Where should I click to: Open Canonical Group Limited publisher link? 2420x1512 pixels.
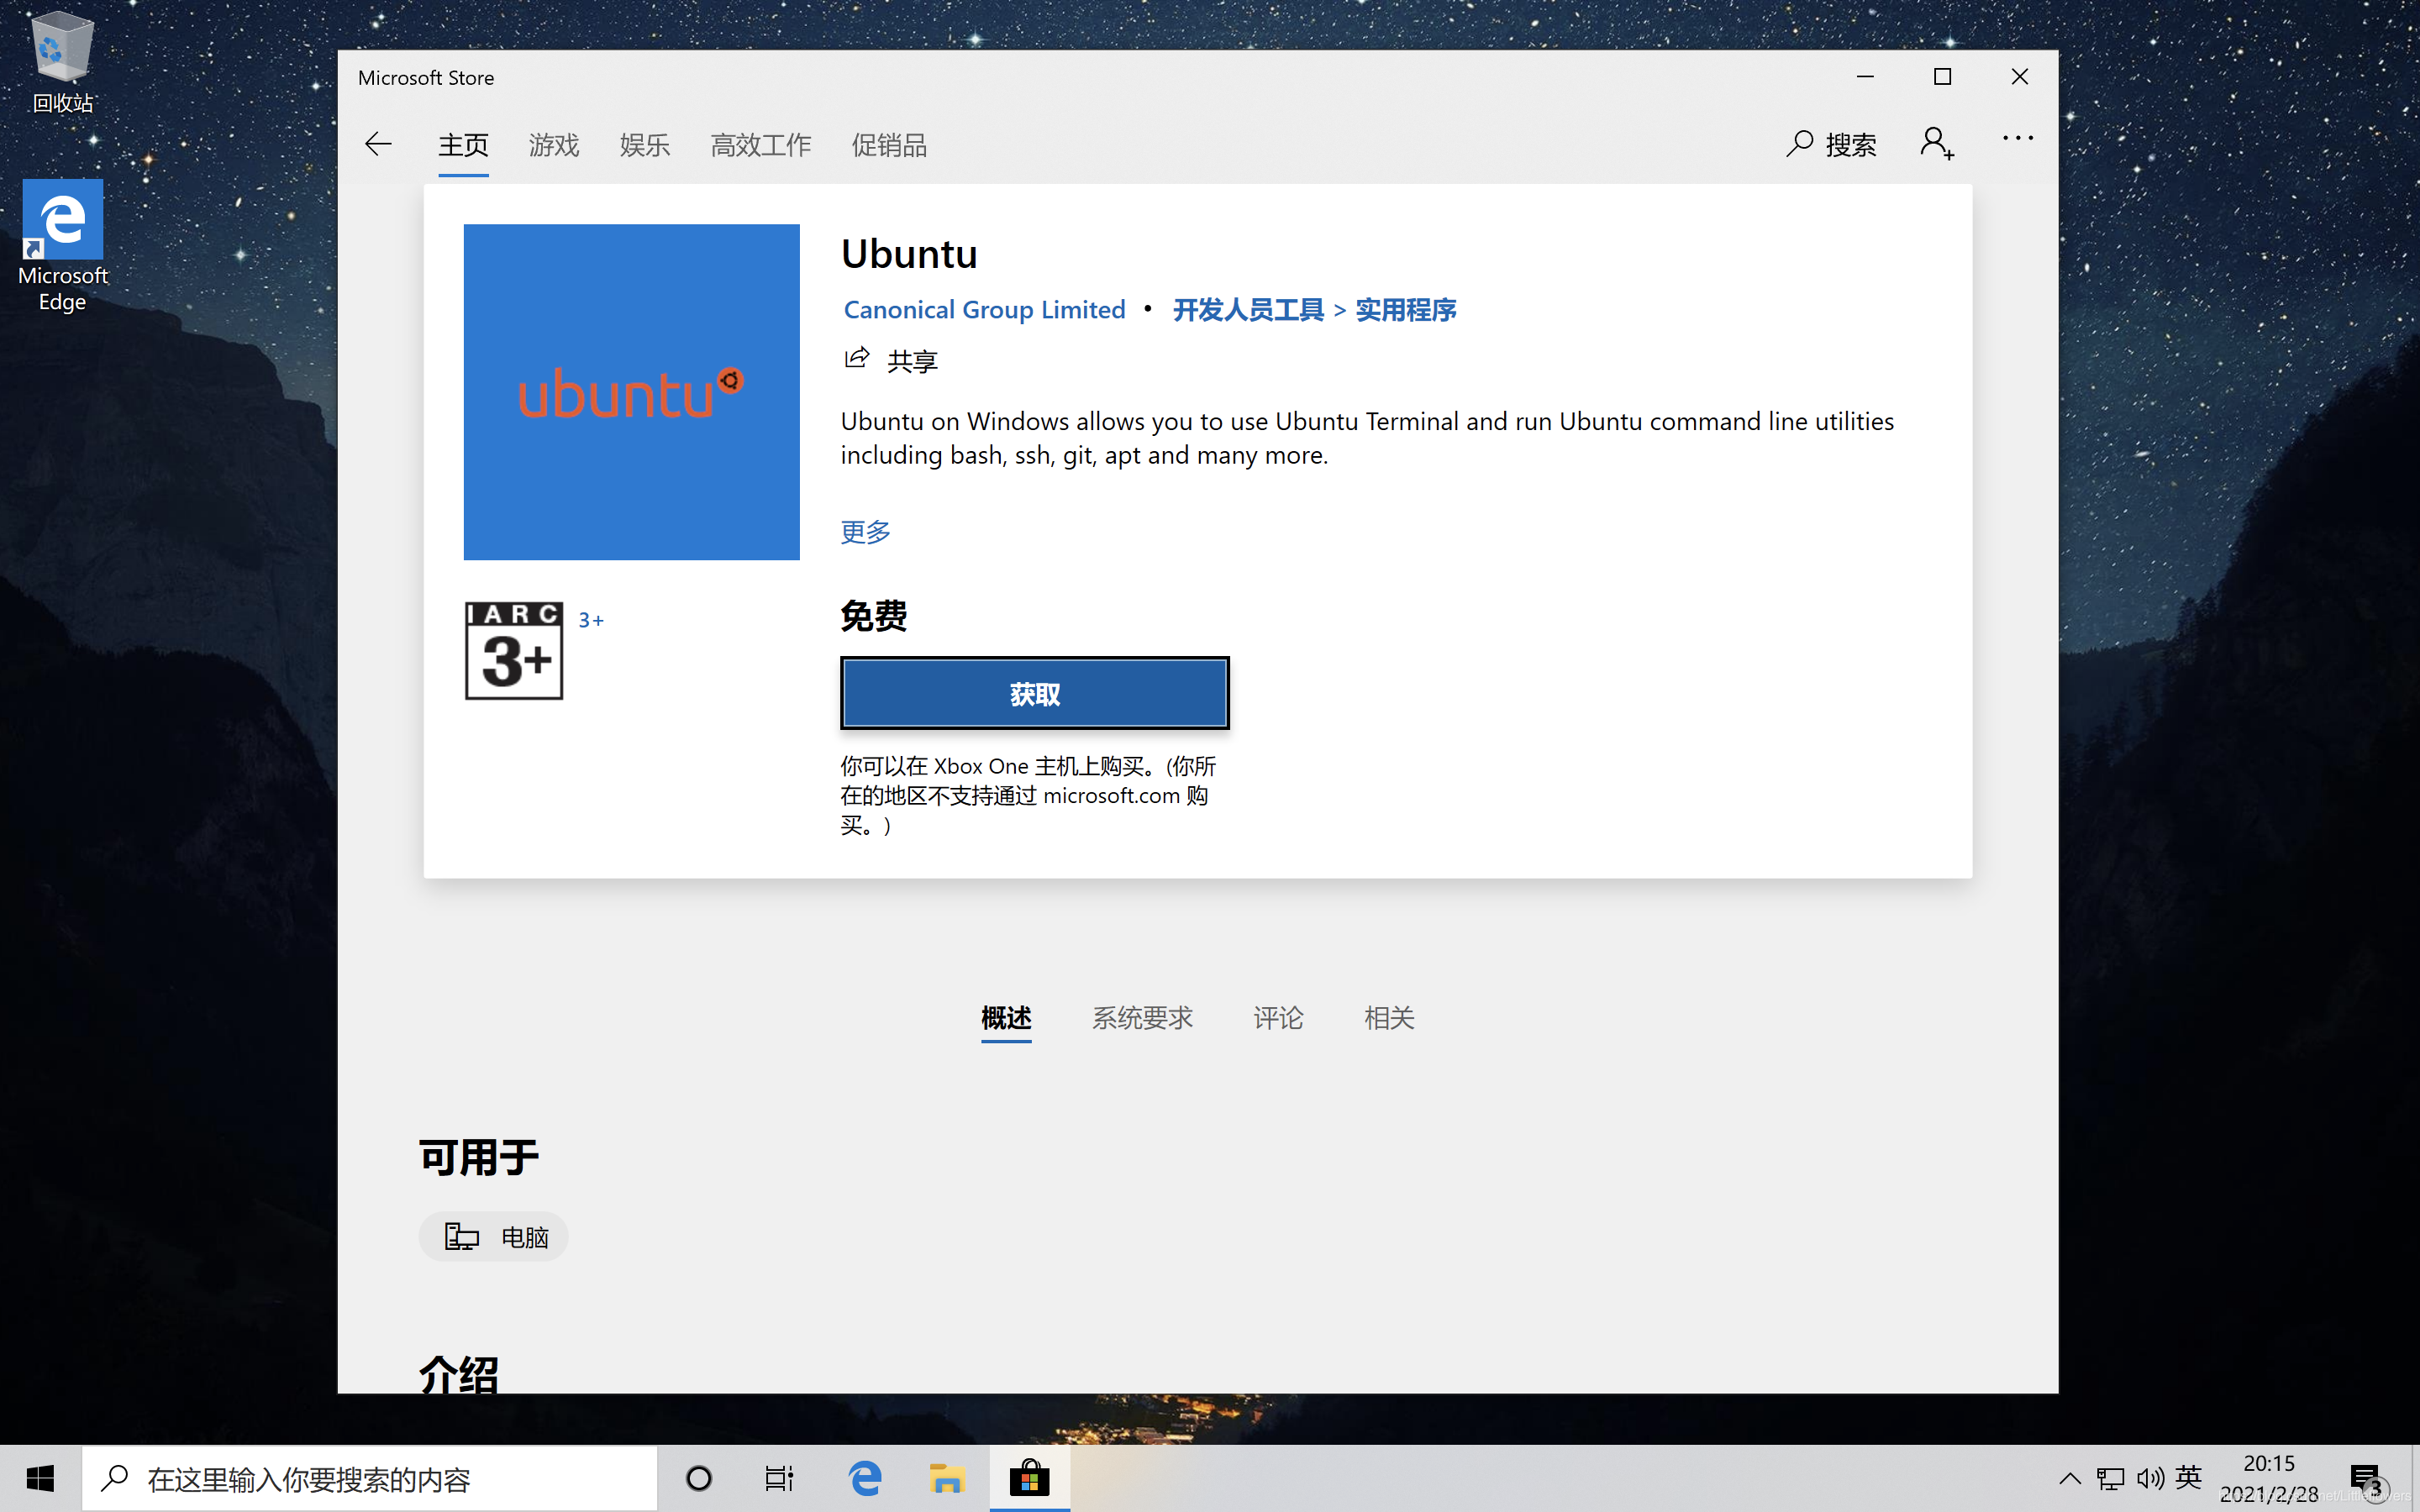(x=984, y=310)
